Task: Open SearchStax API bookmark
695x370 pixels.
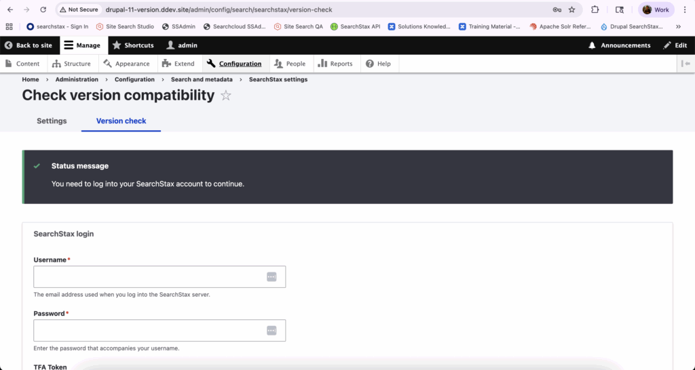Action: 356,26
